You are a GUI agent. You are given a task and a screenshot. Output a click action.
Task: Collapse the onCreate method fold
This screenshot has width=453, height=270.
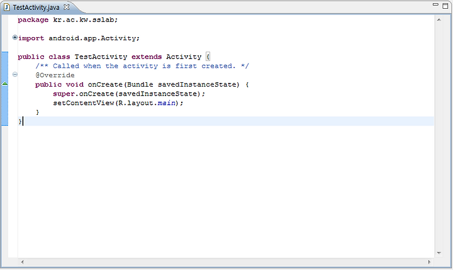[15, 75]
